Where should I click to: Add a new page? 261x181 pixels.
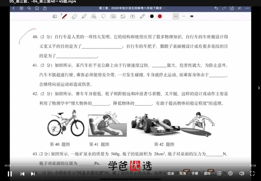tap(232, 8)
